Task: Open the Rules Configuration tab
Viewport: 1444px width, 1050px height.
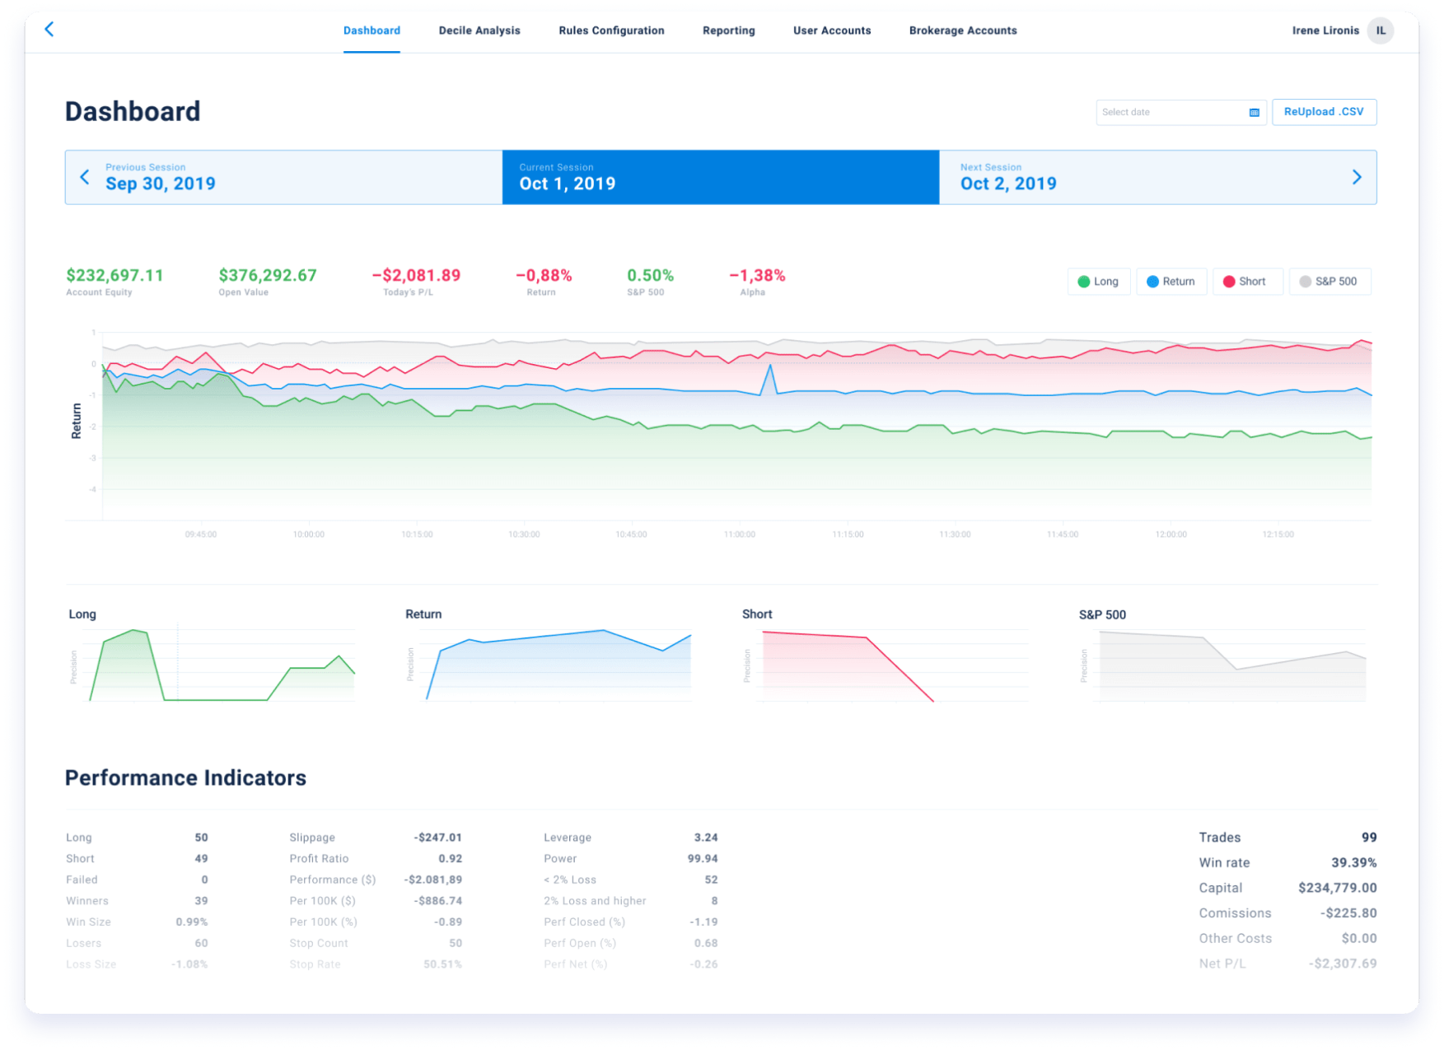Action: tap(611, 30)
